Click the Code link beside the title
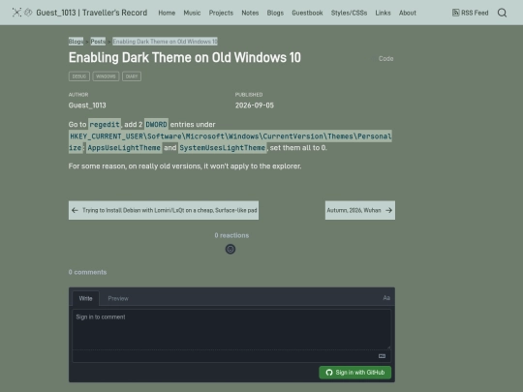Image resolution: width=523 pixels, height=392 pixels. pyautogui.click(x=385, y=59)
